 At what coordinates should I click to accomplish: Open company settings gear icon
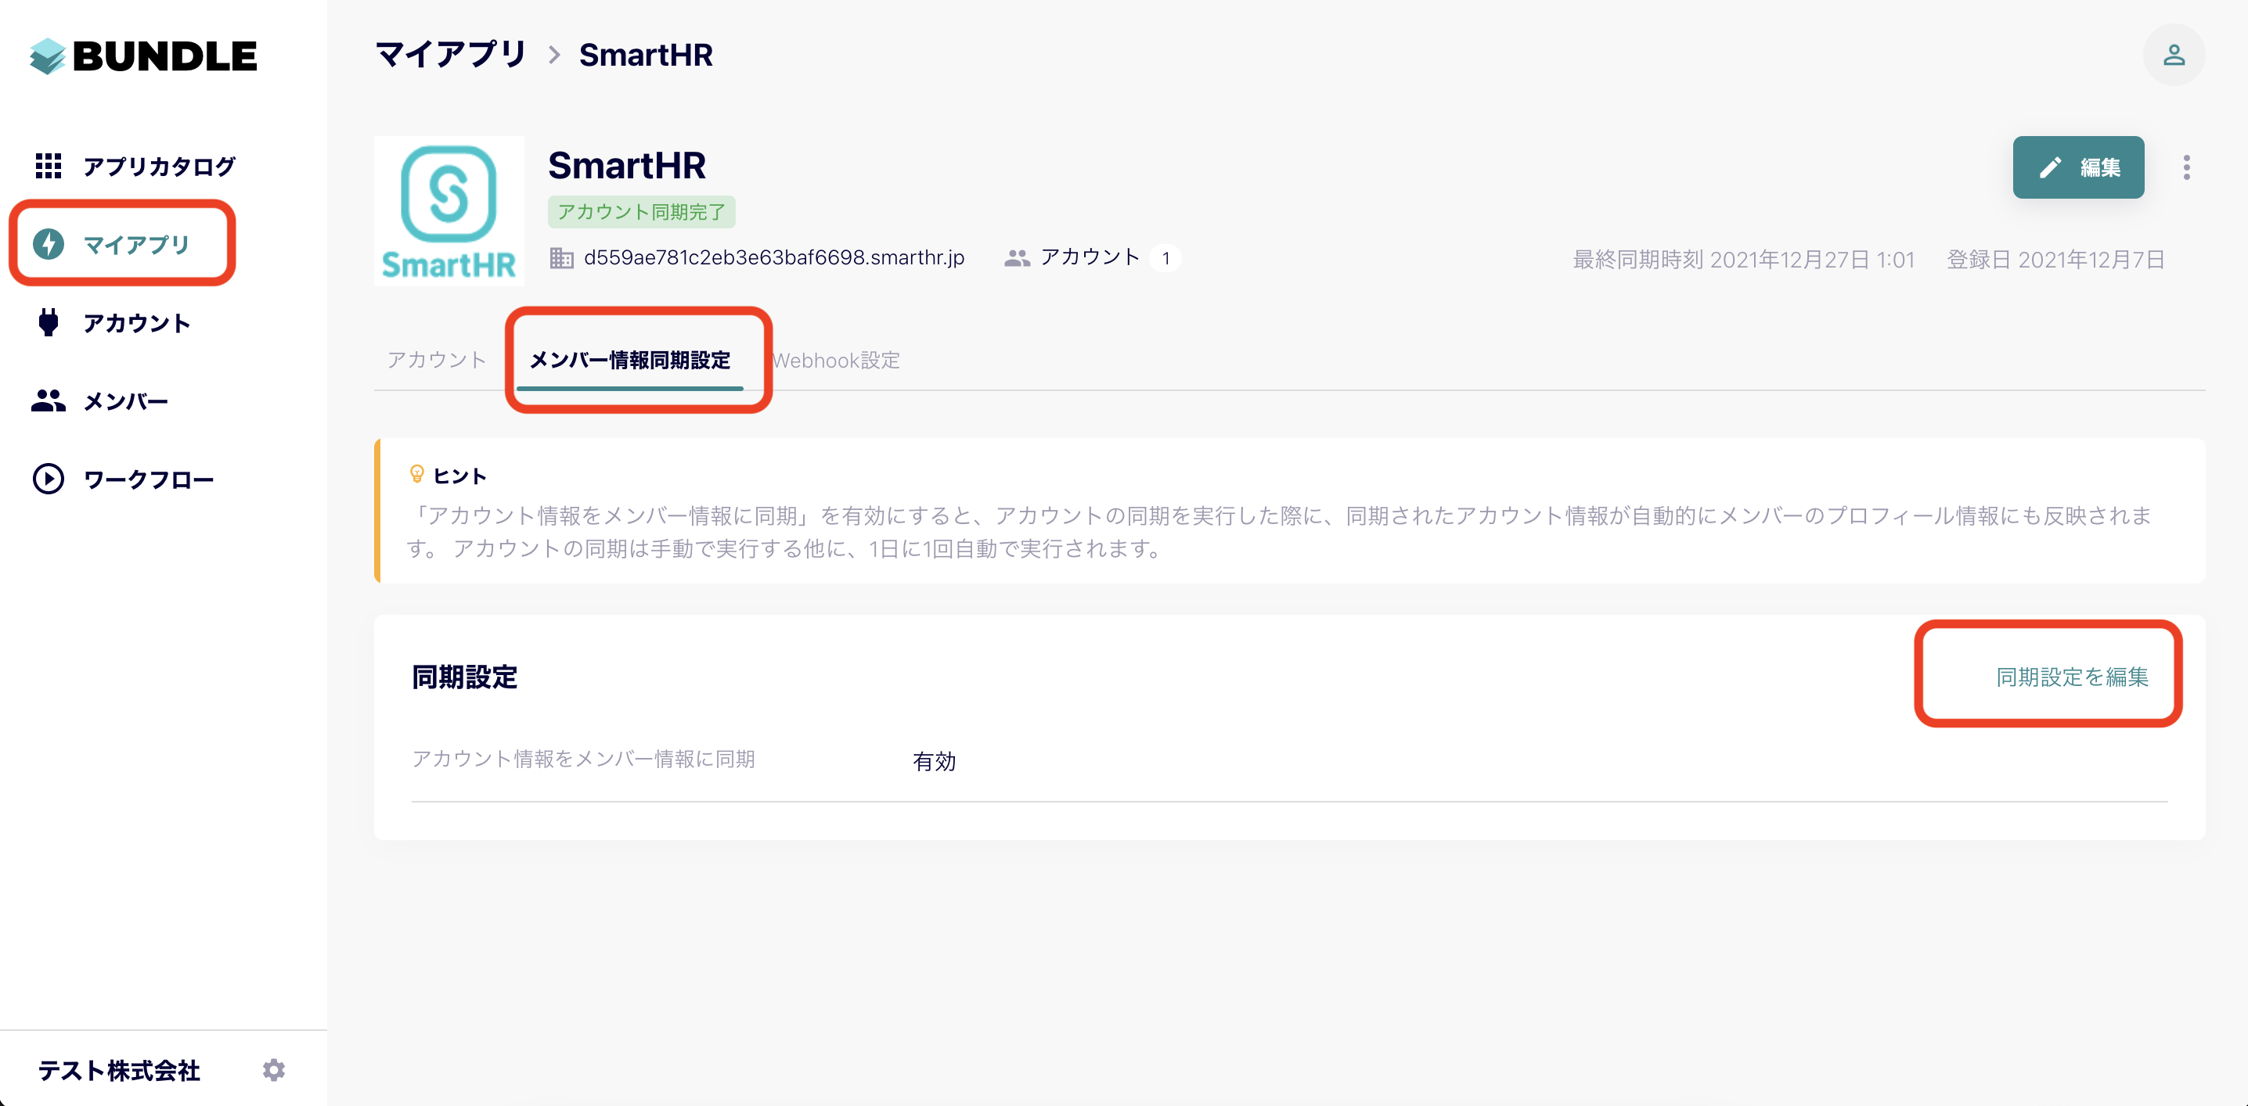coord(274,1070)
